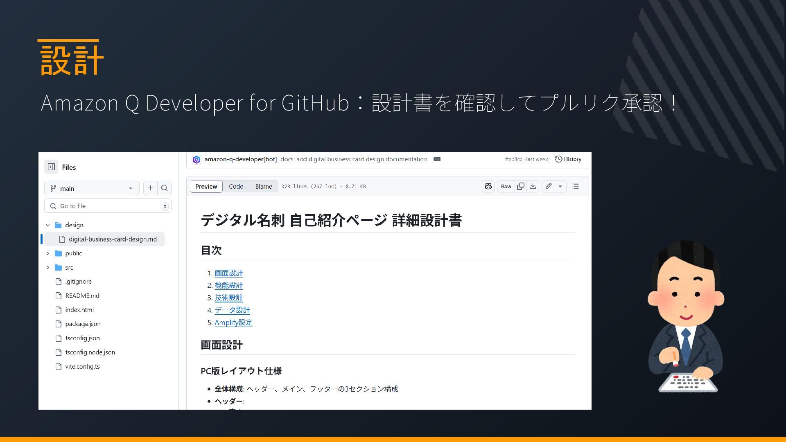
Task: Open the commit hash last week link
Action: [526, 160]
